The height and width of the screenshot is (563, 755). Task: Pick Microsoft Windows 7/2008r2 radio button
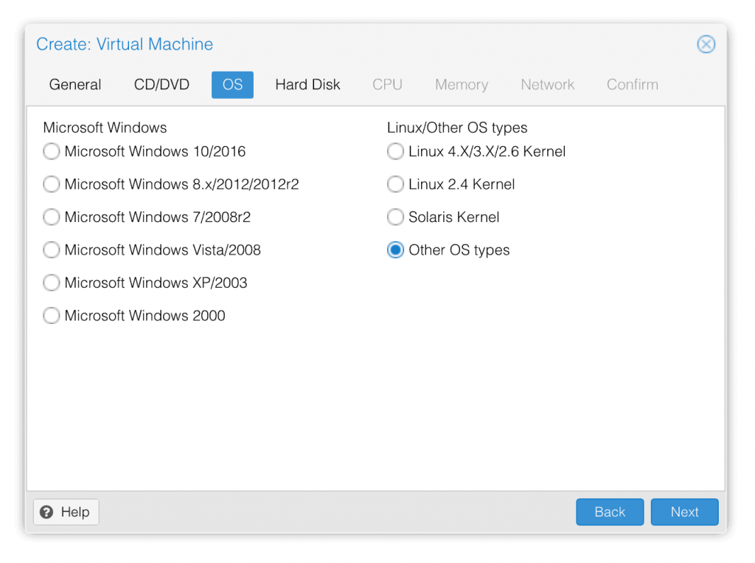(x=51, y=217)
